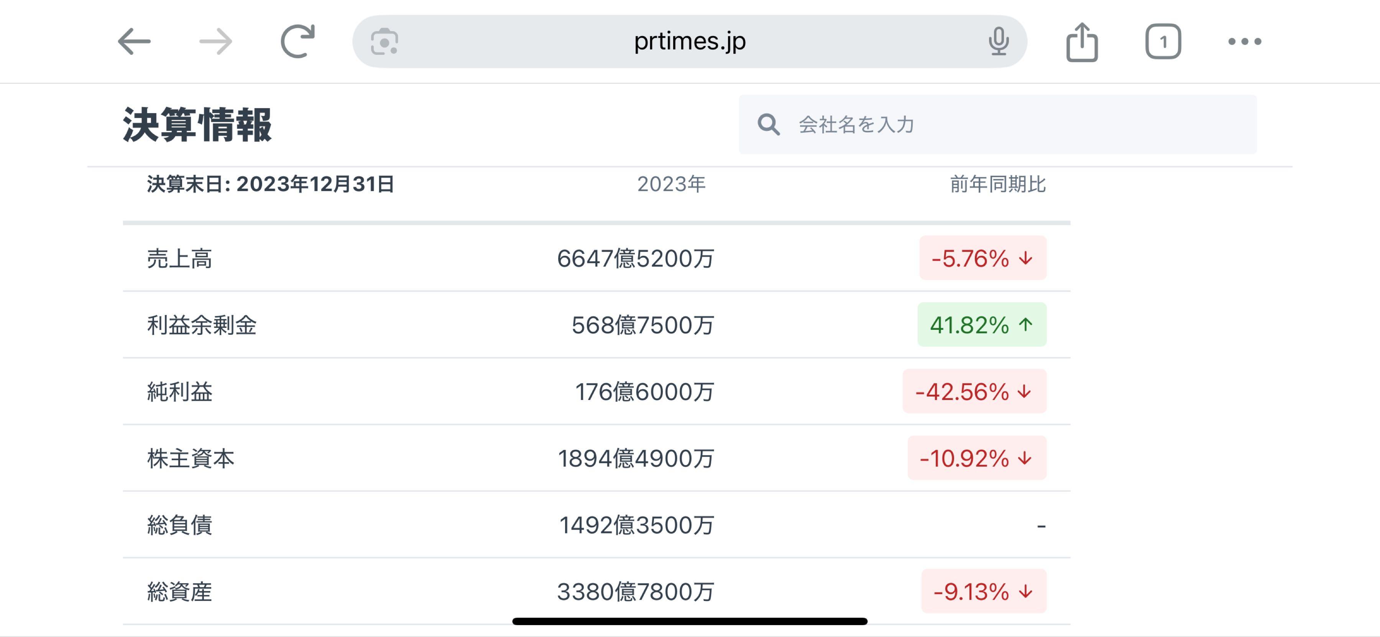This screenshot has width=1380, height=637.
Task: Tap the prtimes.jp address bar
Action: (x=690, y=41)
